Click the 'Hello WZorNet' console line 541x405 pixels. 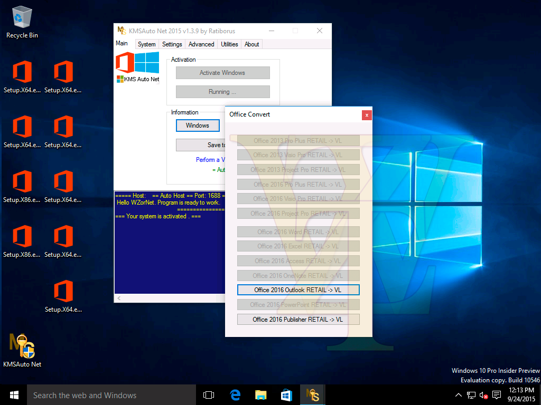[168, 202]
